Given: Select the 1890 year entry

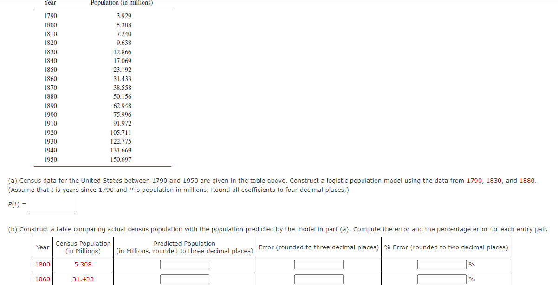Looking at the screenshot, I should coord(51,106).
